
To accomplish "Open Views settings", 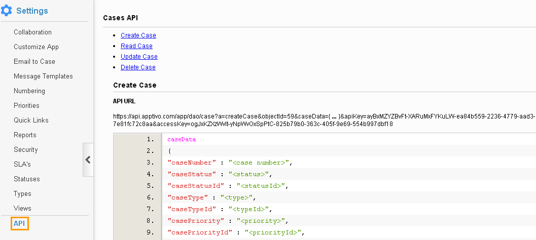I will [22, 208].
